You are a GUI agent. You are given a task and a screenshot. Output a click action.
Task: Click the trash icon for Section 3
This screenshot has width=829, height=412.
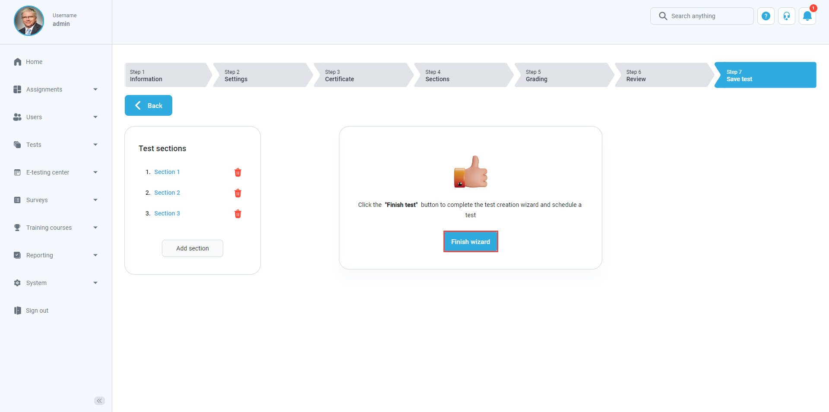[237, 214]
